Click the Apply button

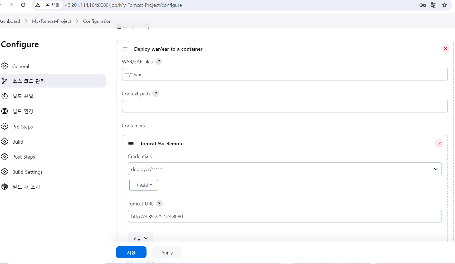(x=167, y=252)
